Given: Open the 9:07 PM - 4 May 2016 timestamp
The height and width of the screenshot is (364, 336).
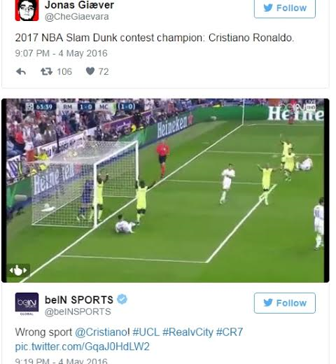Looking at the screenshot, I should [x=61, y=53].
